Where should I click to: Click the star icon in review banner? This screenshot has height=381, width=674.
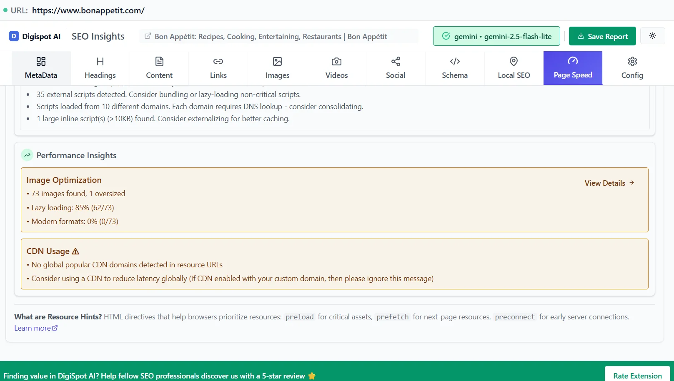[x=312, y=376]
